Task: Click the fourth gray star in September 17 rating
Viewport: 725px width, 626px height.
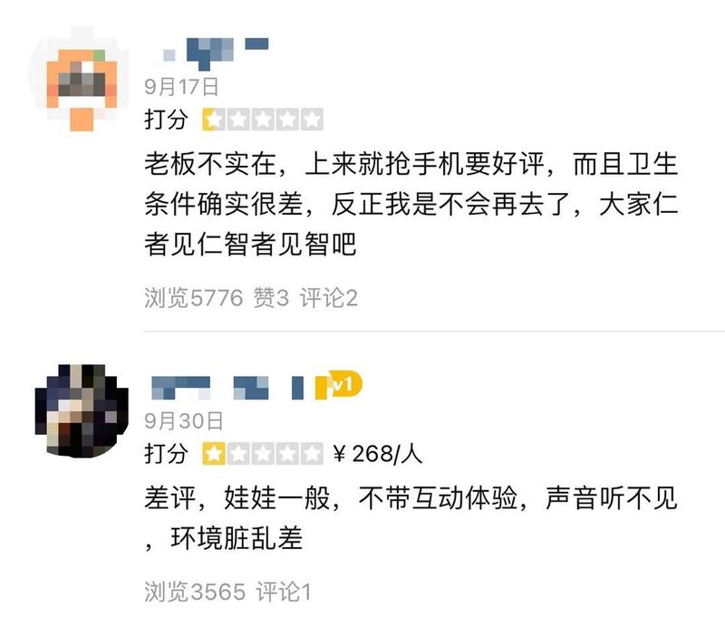Action: tap(287, 120)
